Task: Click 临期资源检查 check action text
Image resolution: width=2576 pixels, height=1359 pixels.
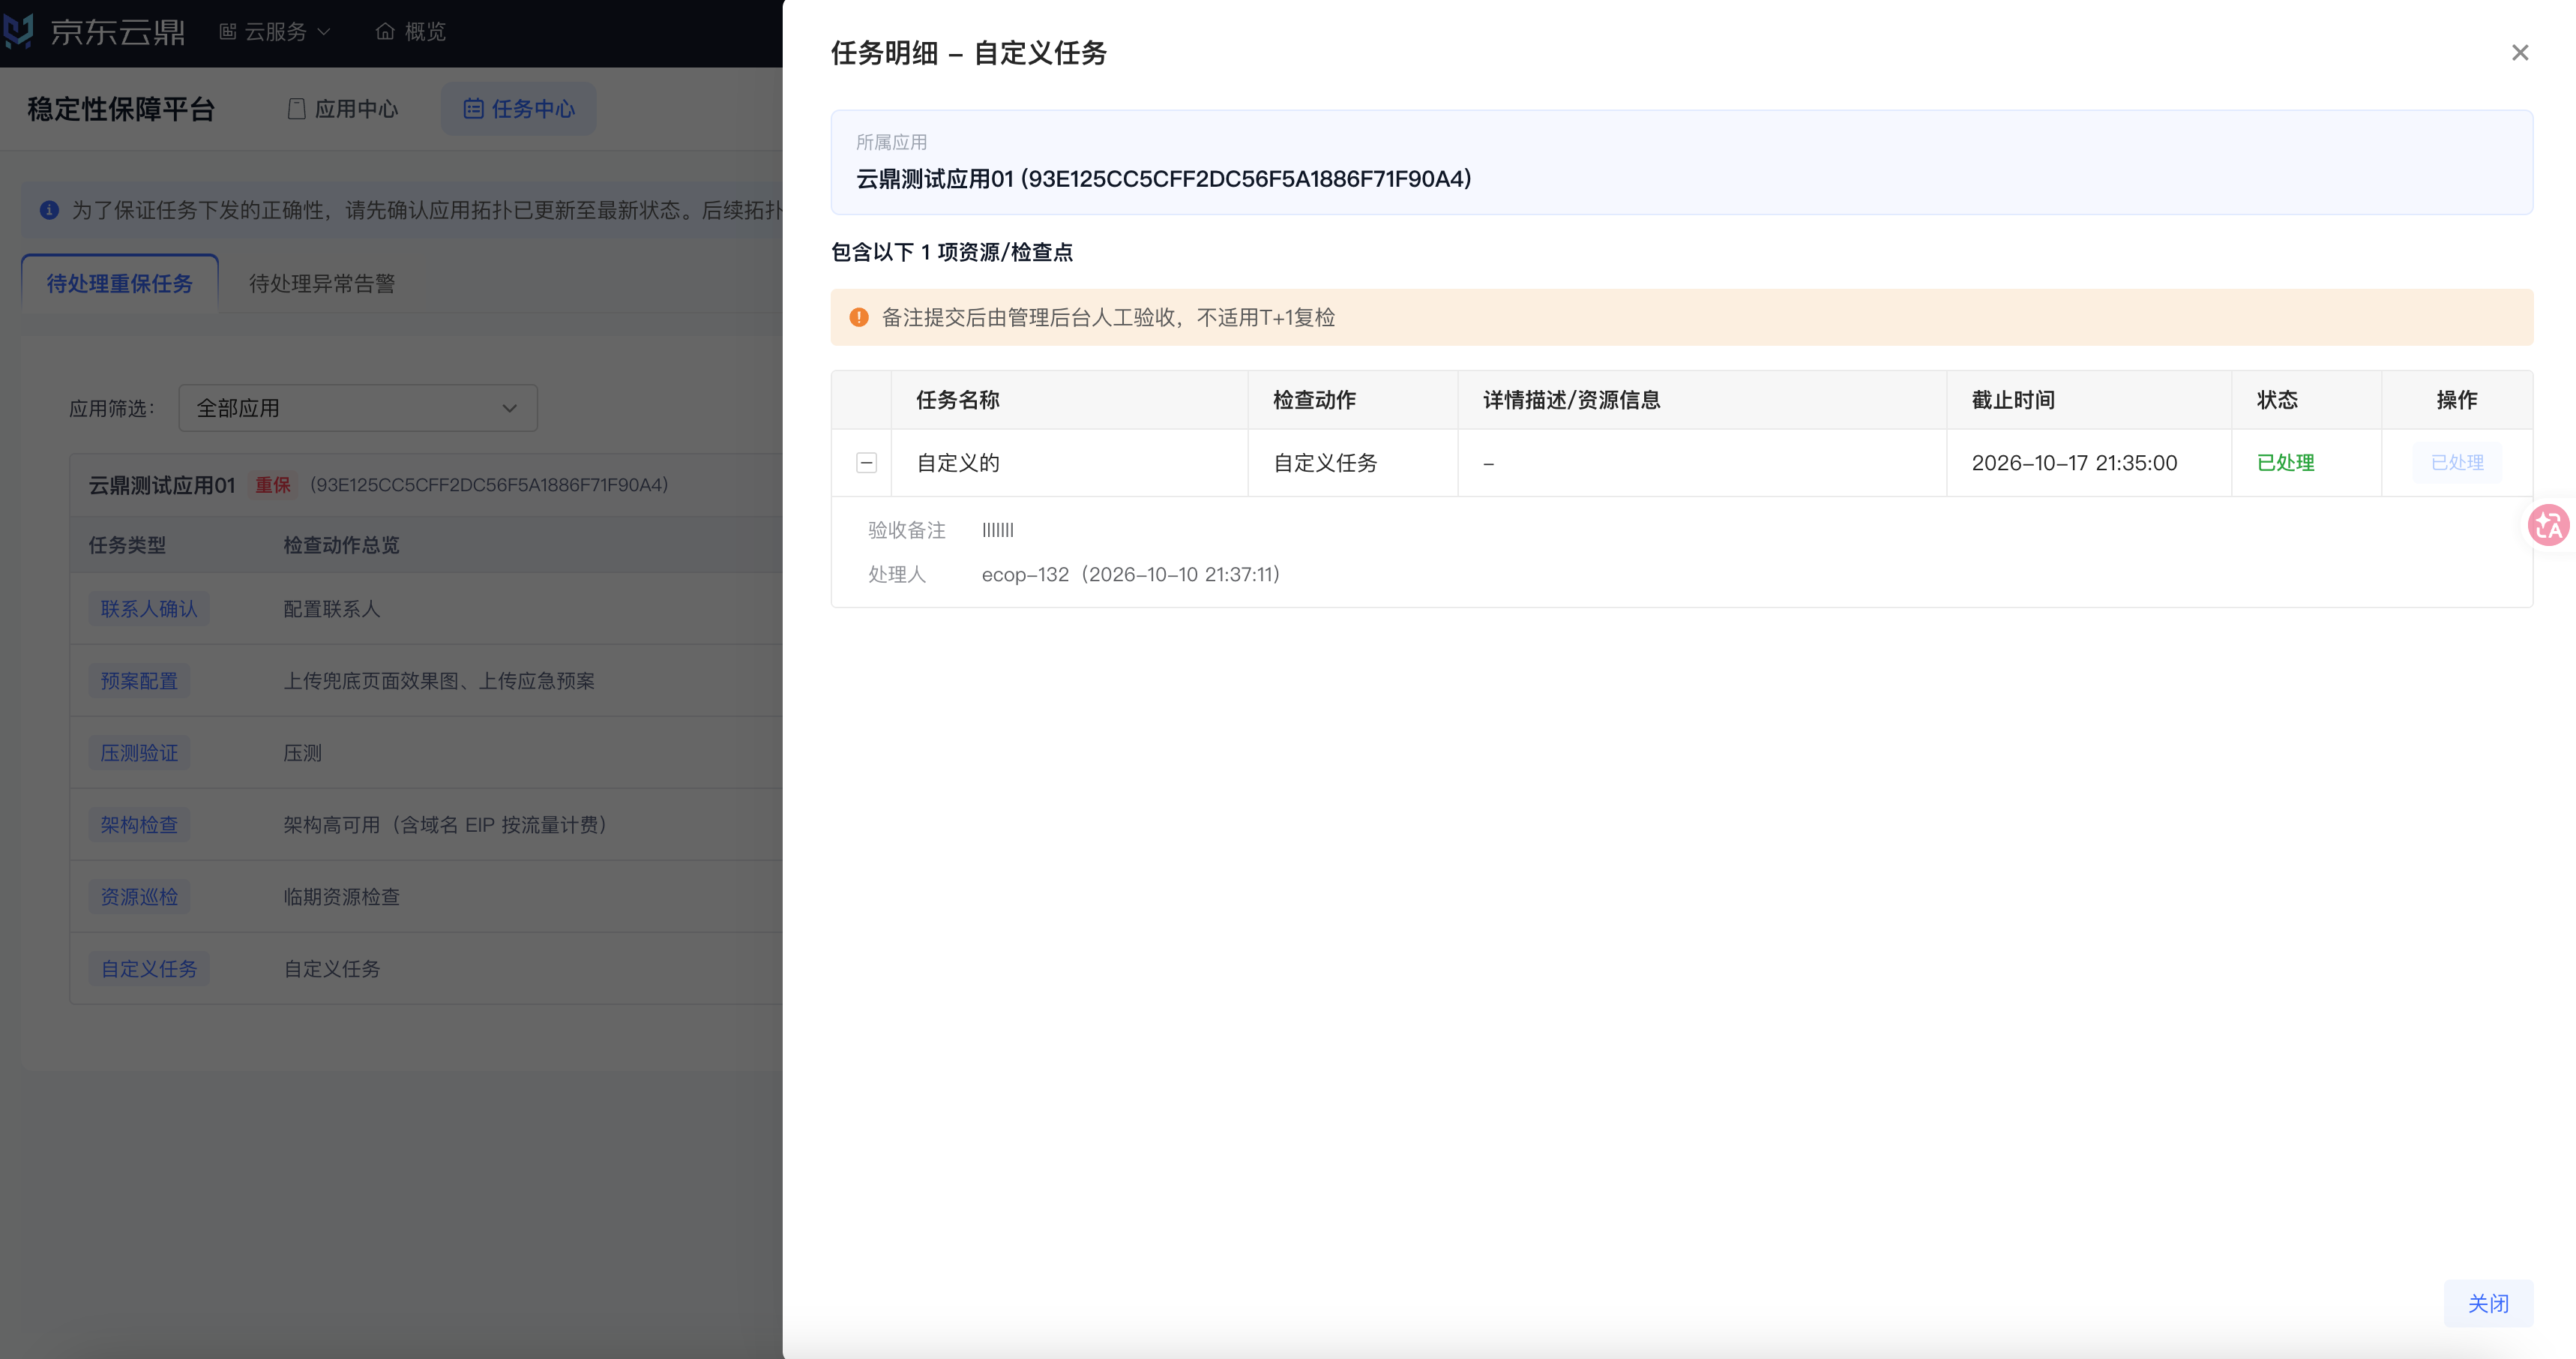Action: [342, 897]
